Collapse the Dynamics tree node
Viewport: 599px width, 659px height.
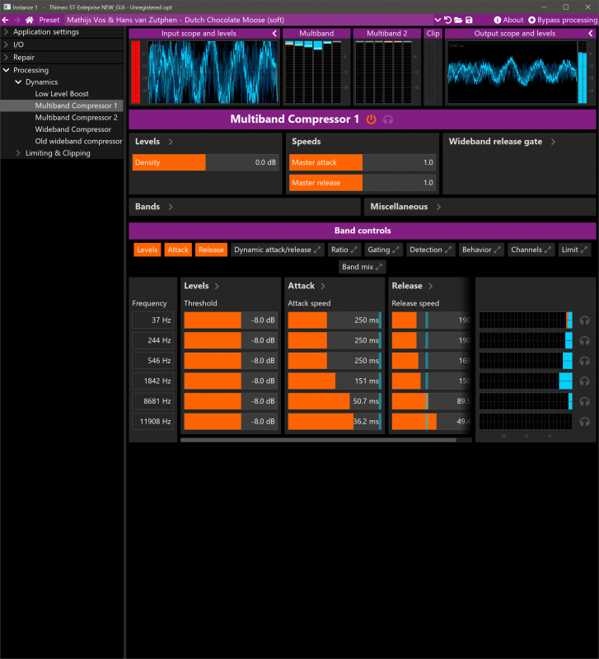tap(18, 82)
